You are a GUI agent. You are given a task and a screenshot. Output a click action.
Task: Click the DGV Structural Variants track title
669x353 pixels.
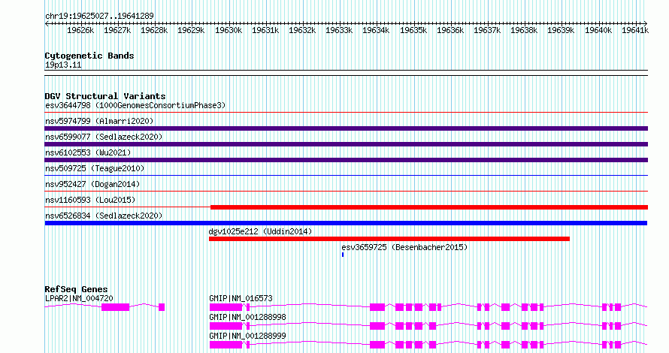[x=105, y=96]
